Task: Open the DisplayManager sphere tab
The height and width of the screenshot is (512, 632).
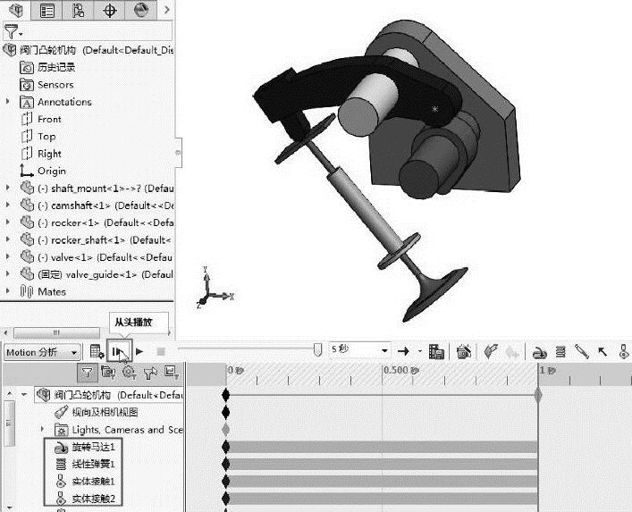Action: pos(141,11)
